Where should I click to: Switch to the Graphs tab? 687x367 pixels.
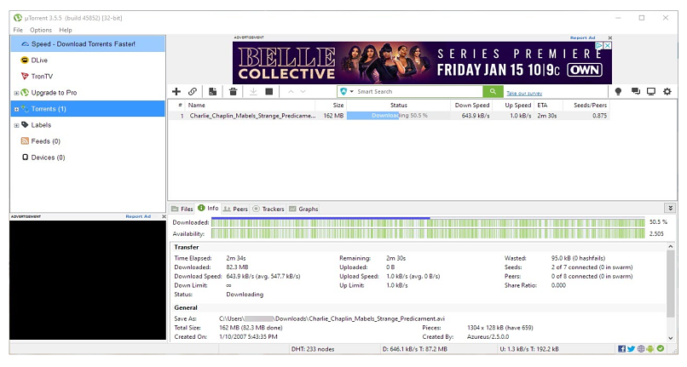tap(303, 209)
